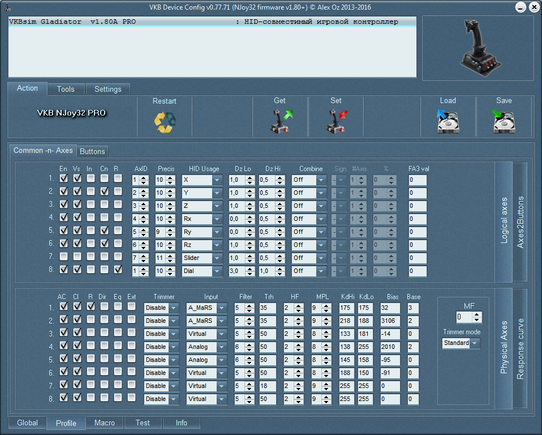Open the Response curve side tab
The height and width of the screenshot is (435, 542).
point(521,349)
